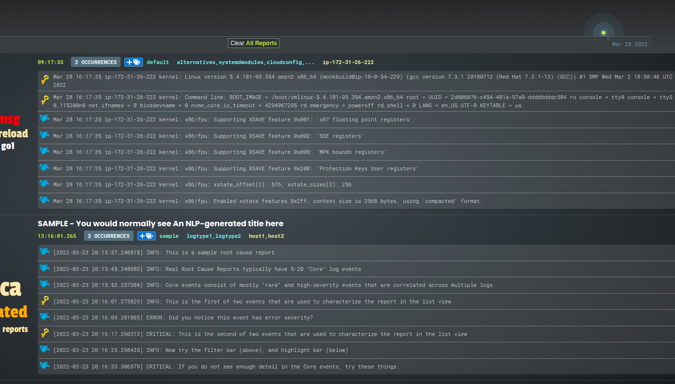The width and height of the screenshot is (675, 384).
Task: Click the 'default' service group label
Action: coord(158,62)
